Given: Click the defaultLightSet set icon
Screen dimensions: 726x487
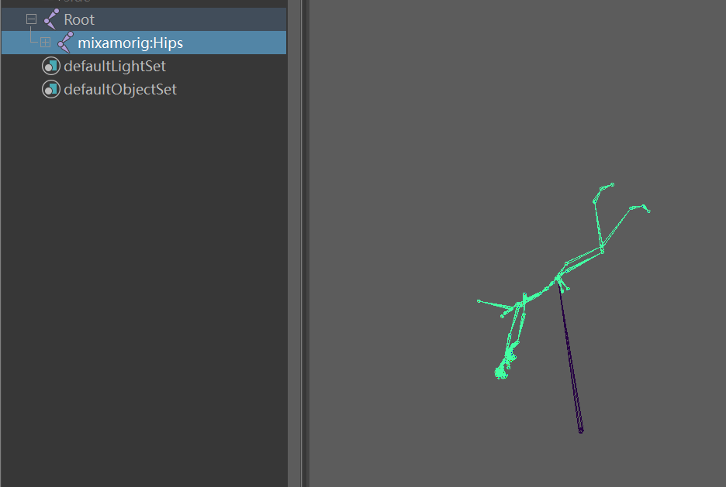Looking at the screenshot, I should (x=51, y=66).
